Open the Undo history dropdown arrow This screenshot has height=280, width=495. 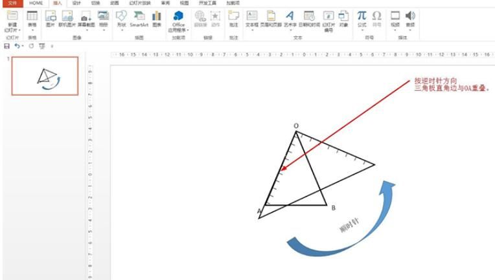pyautogui.click(x=23, y=46)
